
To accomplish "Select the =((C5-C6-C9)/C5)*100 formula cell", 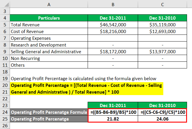I will 162,112.
